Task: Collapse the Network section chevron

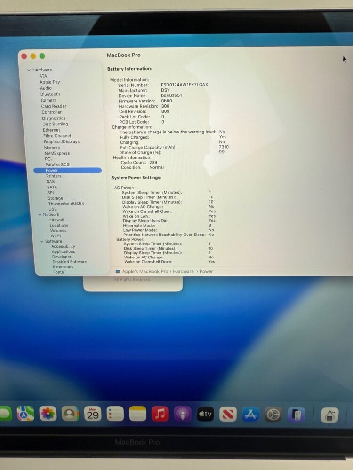Action: 39,215
